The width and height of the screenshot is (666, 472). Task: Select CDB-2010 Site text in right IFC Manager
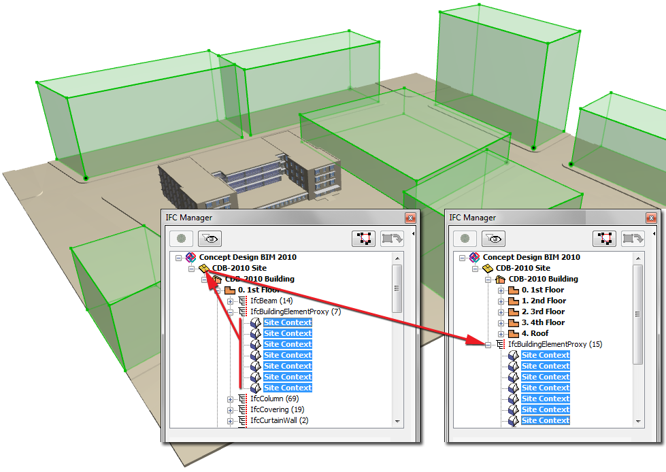click(523, 268)
